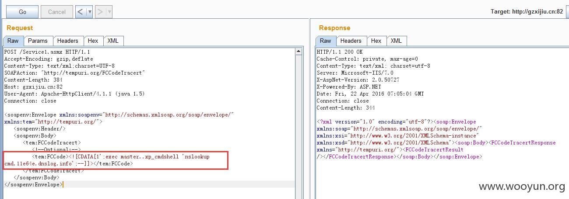This screenshot has width=569, height=199.
Task: Select the Request Raw tab
Action: tap(13, 41)
